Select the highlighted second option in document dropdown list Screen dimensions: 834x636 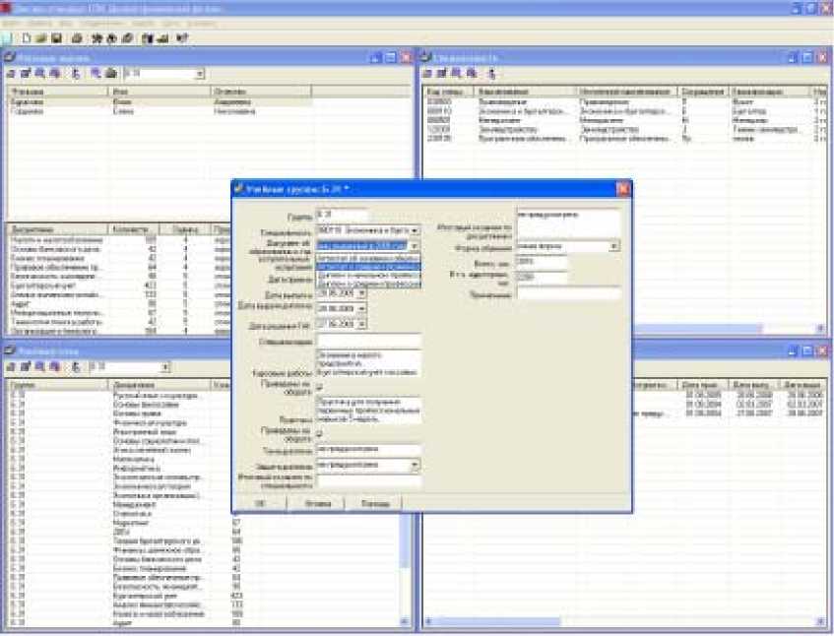[x=368, y=267]
